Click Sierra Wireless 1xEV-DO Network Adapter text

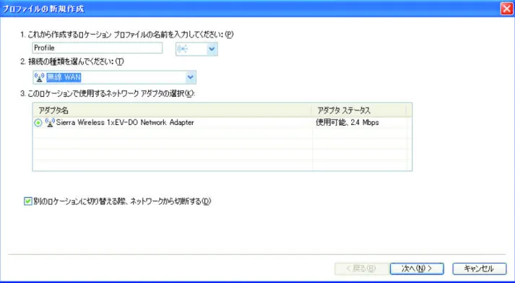[x=125, y=123]
